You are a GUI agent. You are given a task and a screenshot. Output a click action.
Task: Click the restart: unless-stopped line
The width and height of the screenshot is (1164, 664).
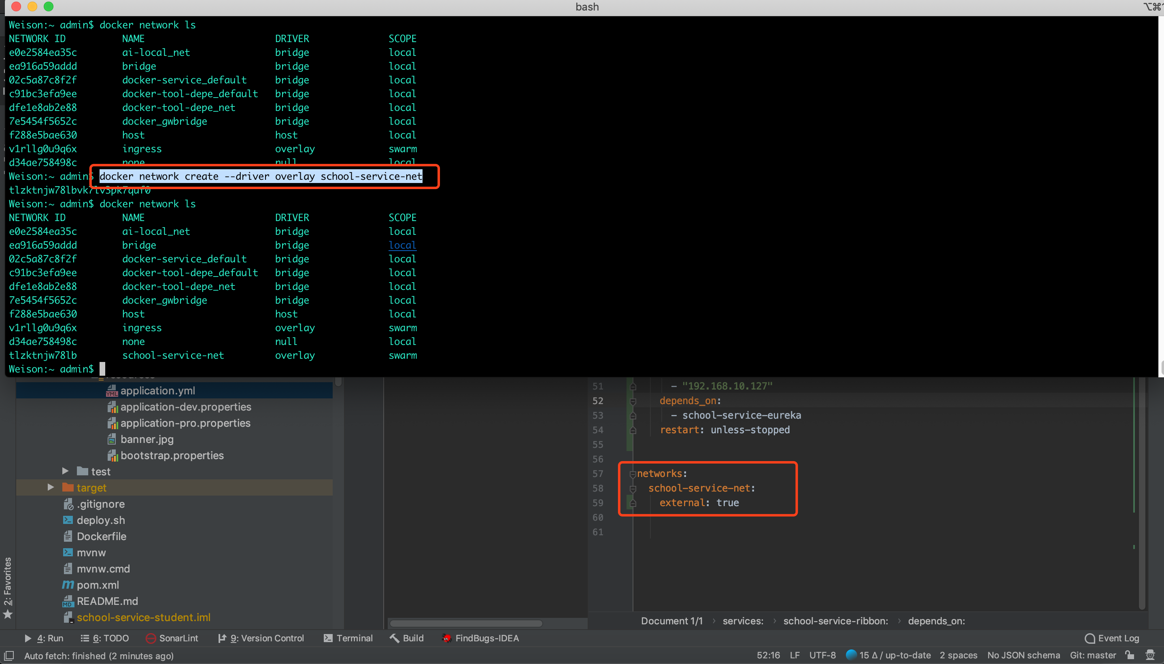pos(724,430)
